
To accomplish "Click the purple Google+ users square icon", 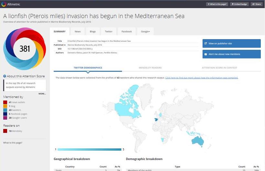I will [x=5, y=118].
